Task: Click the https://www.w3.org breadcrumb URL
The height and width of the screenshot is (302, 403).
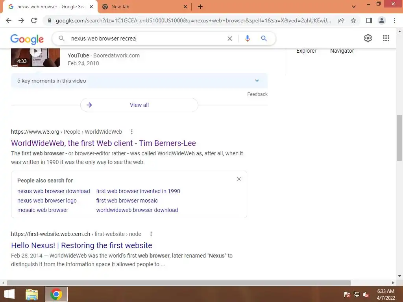Action: coord(35,132)
